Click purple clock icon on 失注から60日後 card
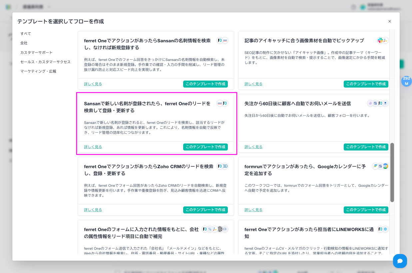The image size is (412, 273). pyautogui.click(x=370, y=103)
